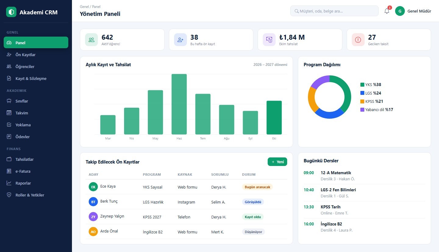This screenshot has height=252, width=439.
Task: Click the Haz bar in the chart
Action: point(179,104)
